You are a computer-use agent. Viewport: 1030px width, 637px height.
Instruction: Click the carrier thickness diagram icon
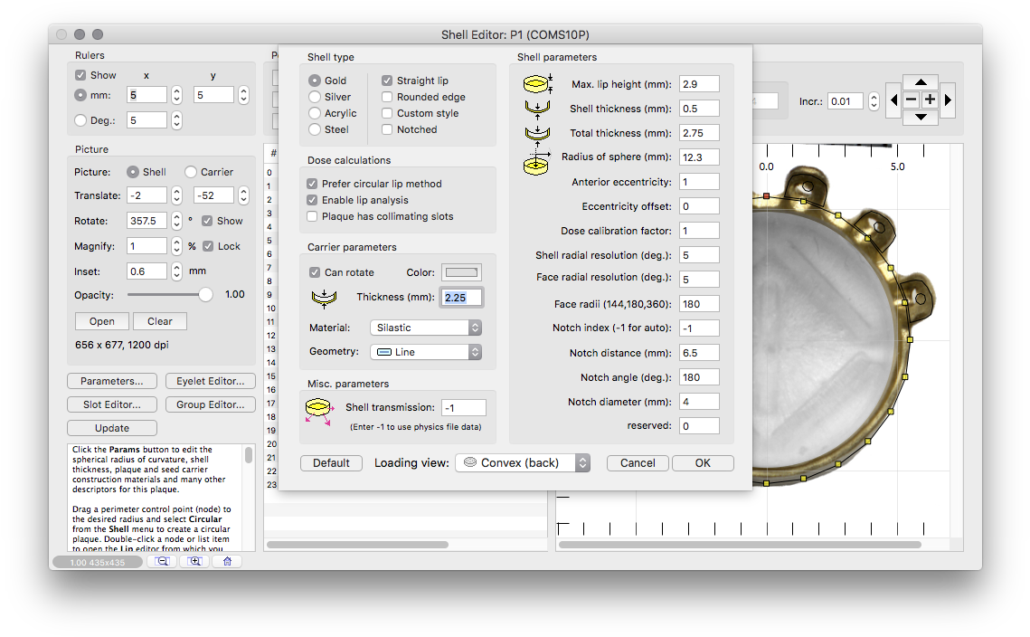point(324,299)
